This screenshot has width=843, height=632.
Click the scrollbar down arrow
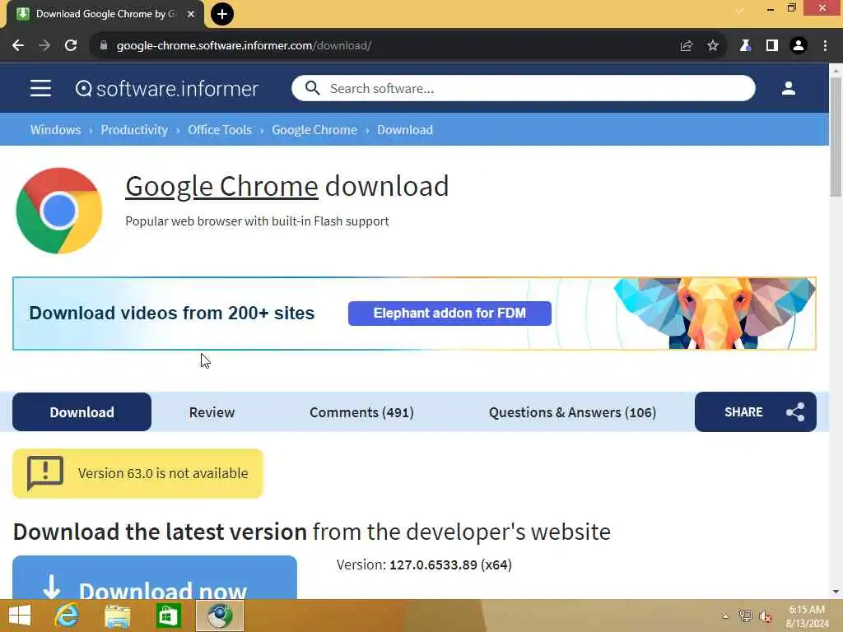click(x=836, y=592)
